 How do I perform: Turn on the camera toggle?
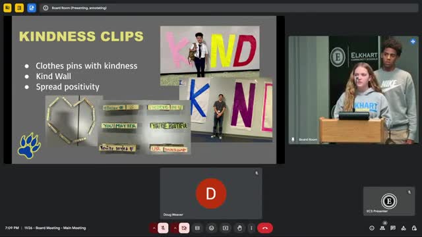(x=184, y=228)
